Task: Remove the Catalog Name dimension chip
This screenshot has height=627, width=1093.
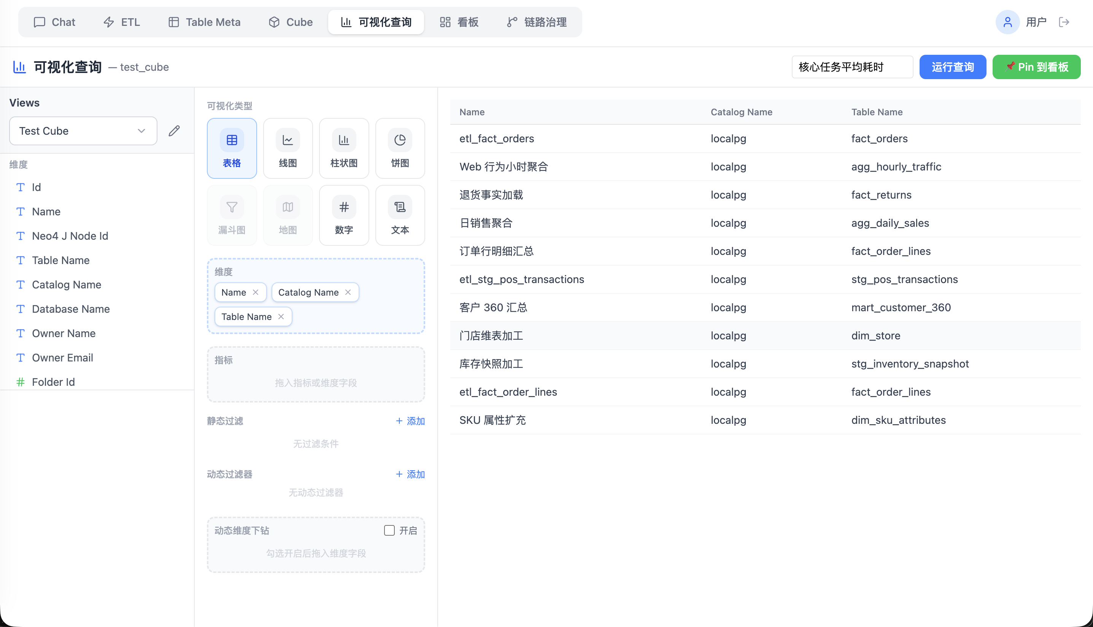Action: [x=348, y=293]
